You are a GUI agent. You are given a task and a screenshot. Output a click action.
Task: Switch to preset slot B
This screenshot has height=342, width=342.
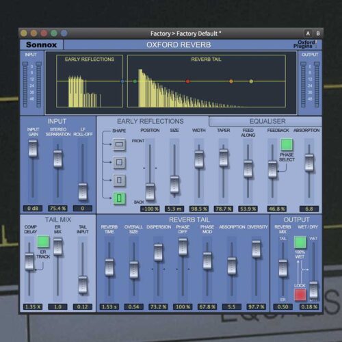[x=318, y=34]
